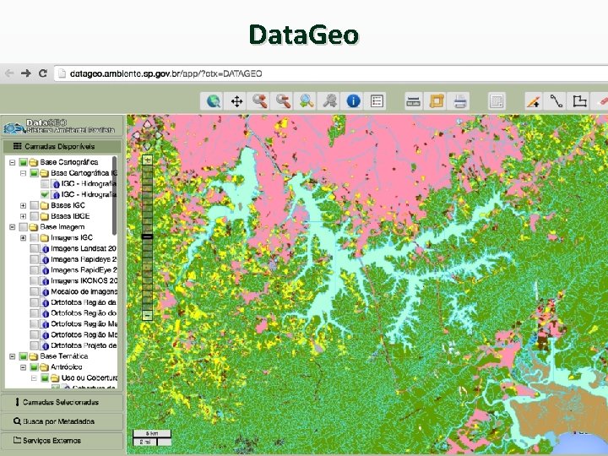Click browser forward arrow

[26, 73]
